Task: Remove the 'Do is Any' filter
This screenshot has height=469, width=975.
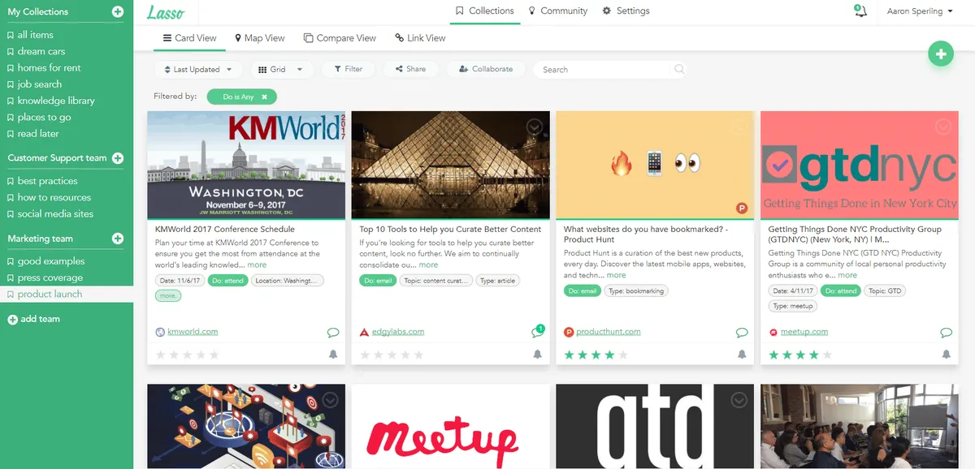Action: point(264,97)
